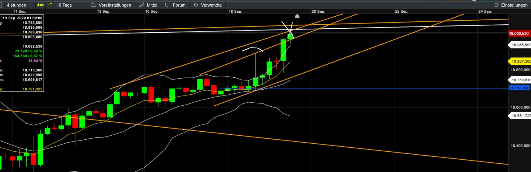The image size is (531, 172).
Task: Click the info box value 18.868,000
Action: coord(32,37)
